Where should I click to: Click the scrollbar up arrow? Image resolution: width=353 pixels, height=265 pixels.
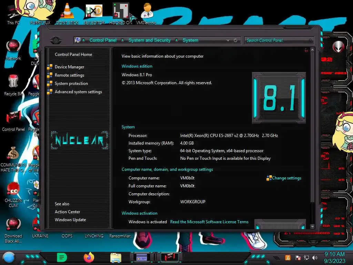(312, 50)
